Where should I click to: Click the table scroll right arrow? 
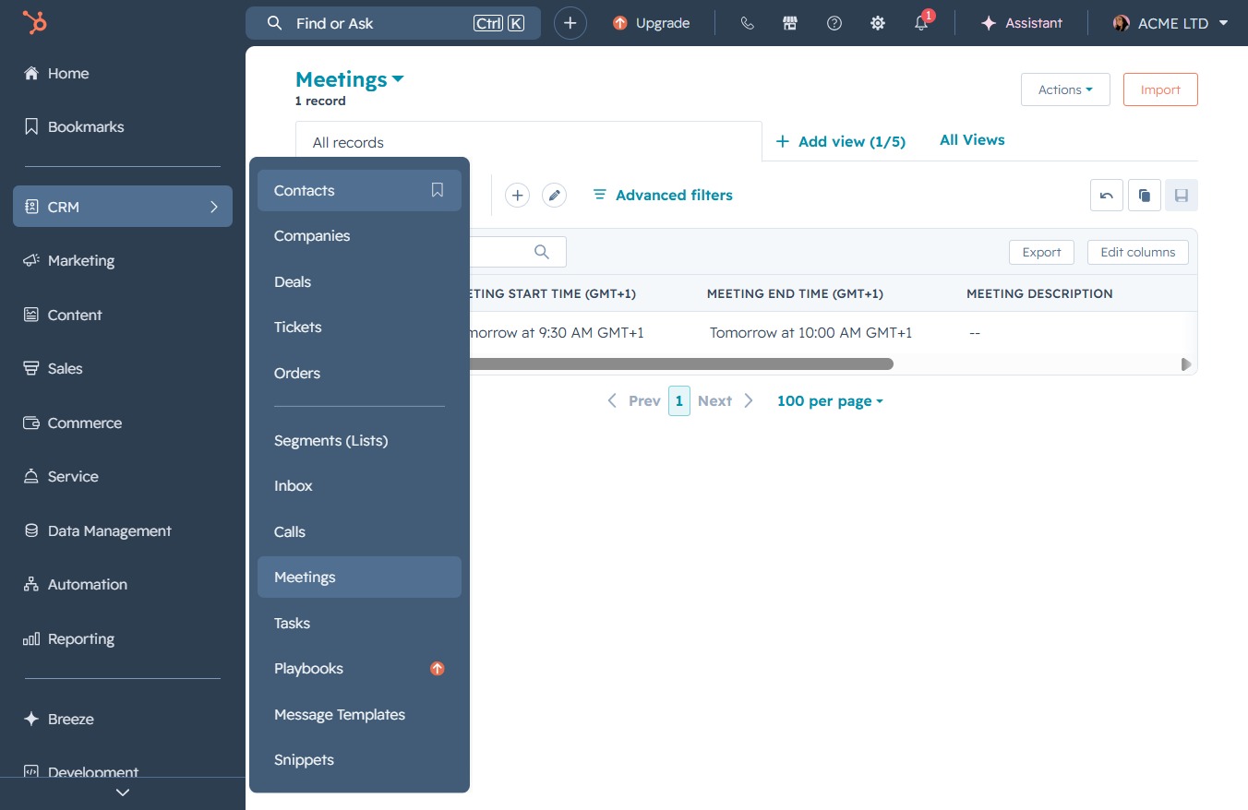pyautogui.click(x=1186, y=364)
